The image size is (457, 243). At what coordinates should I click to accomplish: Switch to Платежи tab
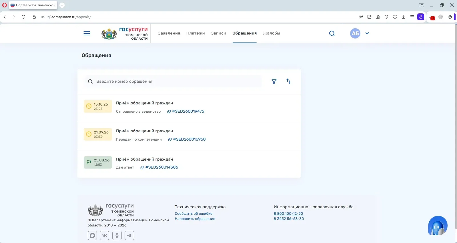click(195, 33)
